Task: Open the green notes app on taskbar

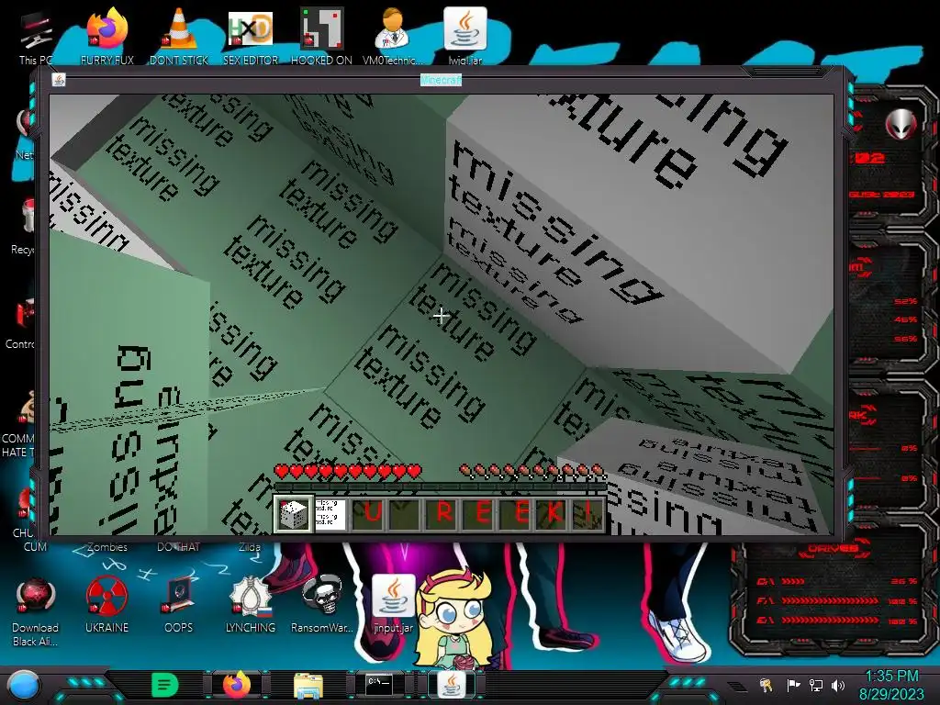Action: [x=164, y=685]
